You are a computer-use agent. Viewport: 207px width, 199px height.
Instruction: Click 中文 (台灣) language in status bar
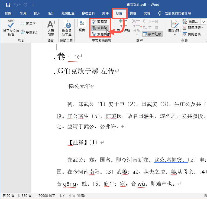pyautogui.click(x=77, y=195)
